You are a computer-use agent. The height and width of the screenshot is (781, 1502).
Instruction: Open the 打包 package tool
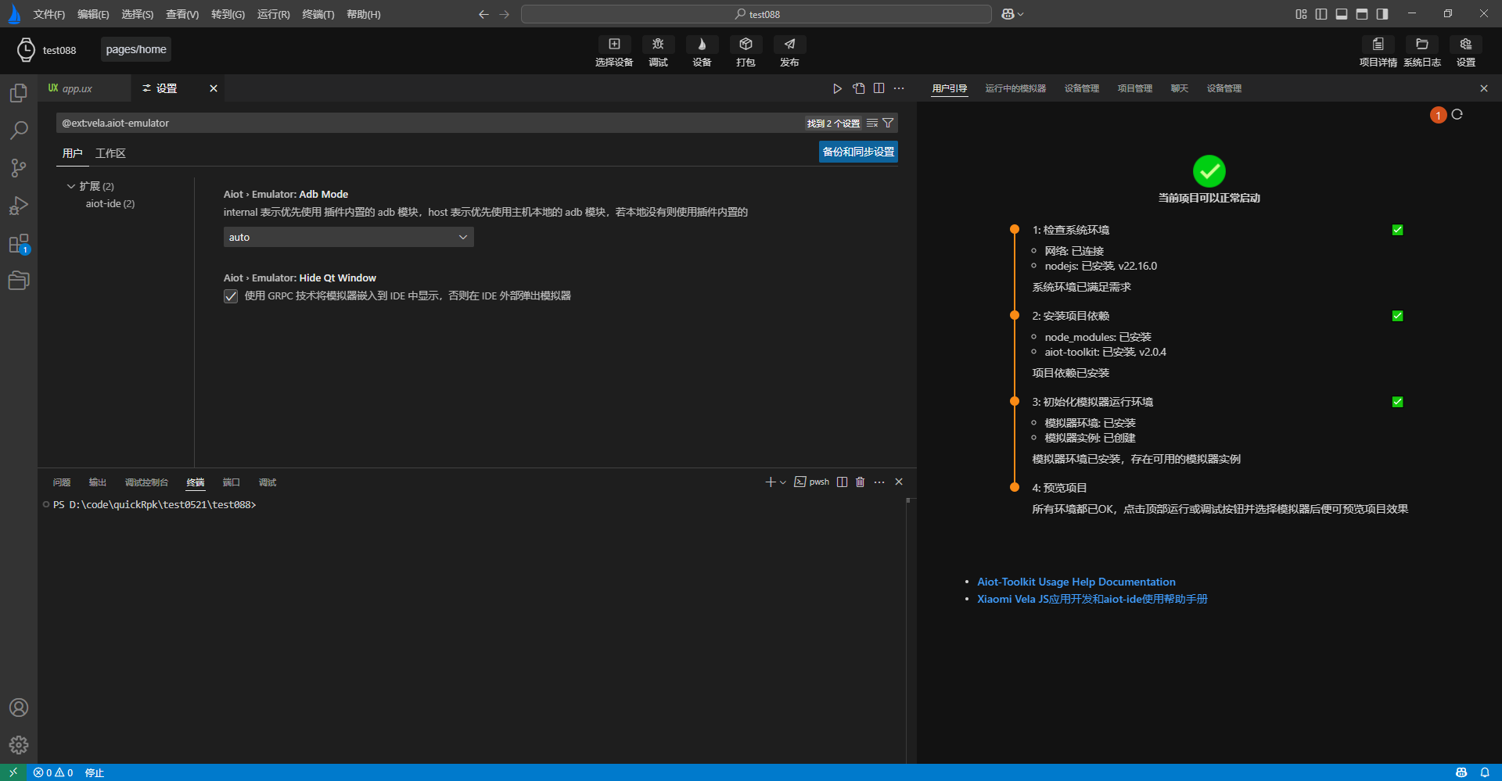(x=746, y=45)
